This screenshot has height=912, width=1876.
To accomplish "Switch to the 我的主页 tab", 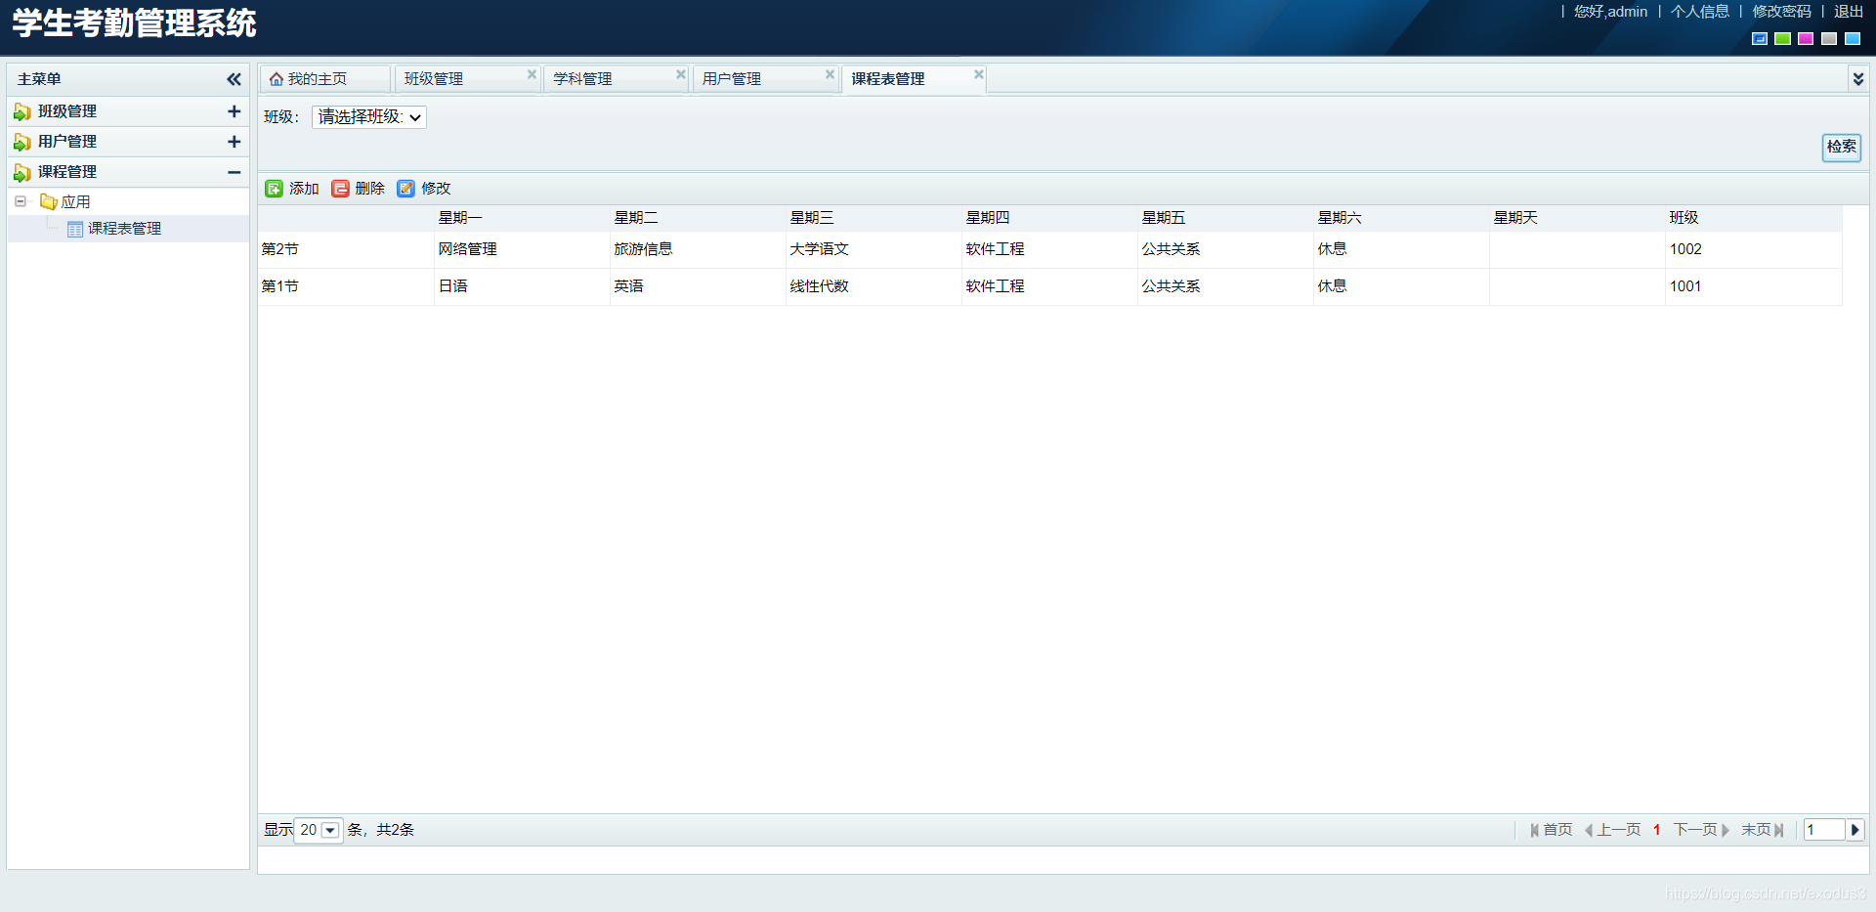I will (x=325, y=79).
